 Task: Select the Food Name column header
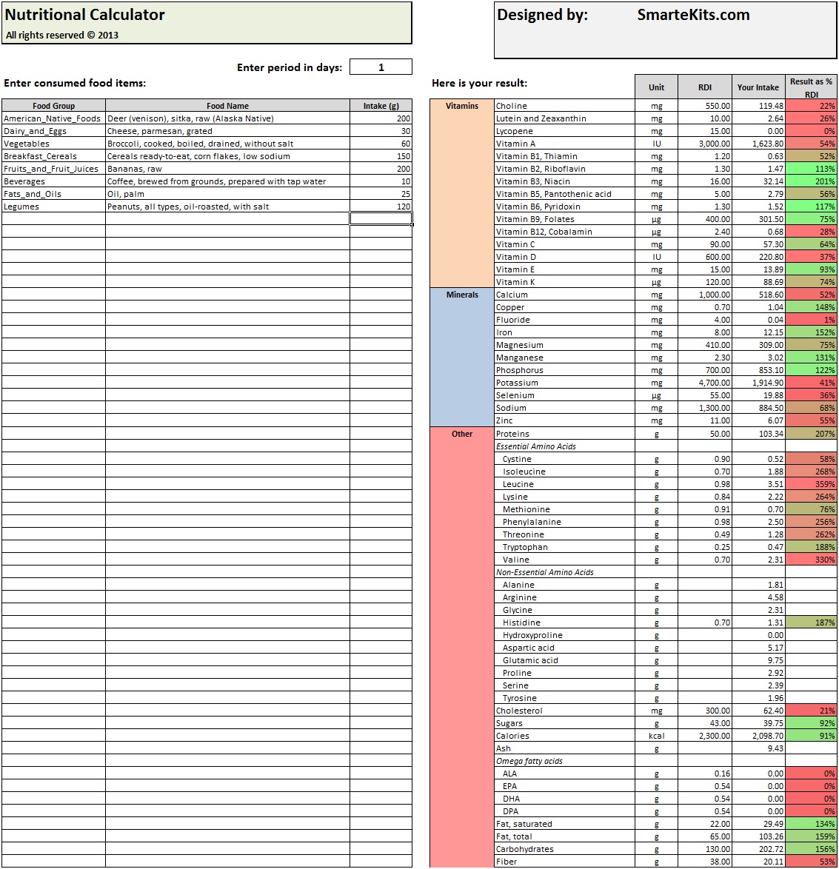[x=228, y=106]
